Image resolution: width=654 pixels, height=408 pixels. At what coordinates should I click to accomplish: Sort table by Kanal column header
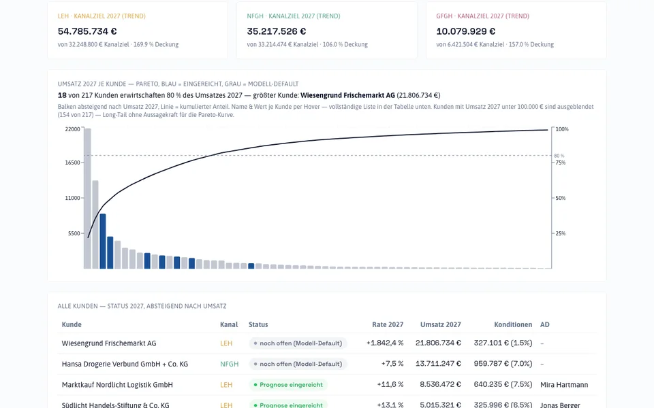pos(229,325)
